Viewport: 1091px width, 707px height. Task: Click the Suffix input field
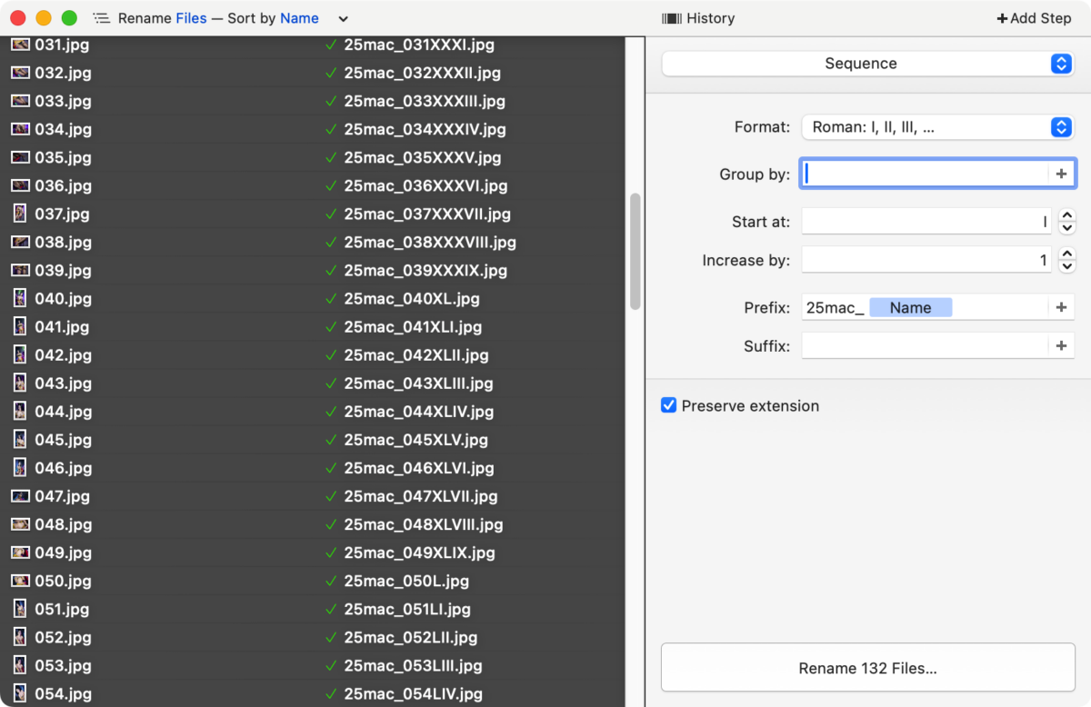click(925, 346)
